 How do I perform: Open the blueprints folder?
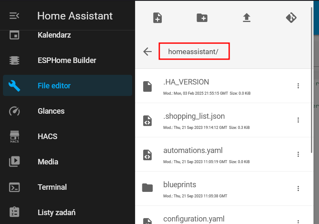pyautogui.click(x=224, y=188)
